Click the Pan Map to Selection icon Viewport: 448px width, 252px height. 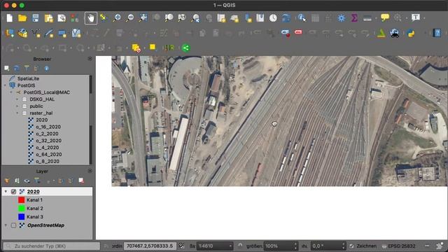[103, 18]
